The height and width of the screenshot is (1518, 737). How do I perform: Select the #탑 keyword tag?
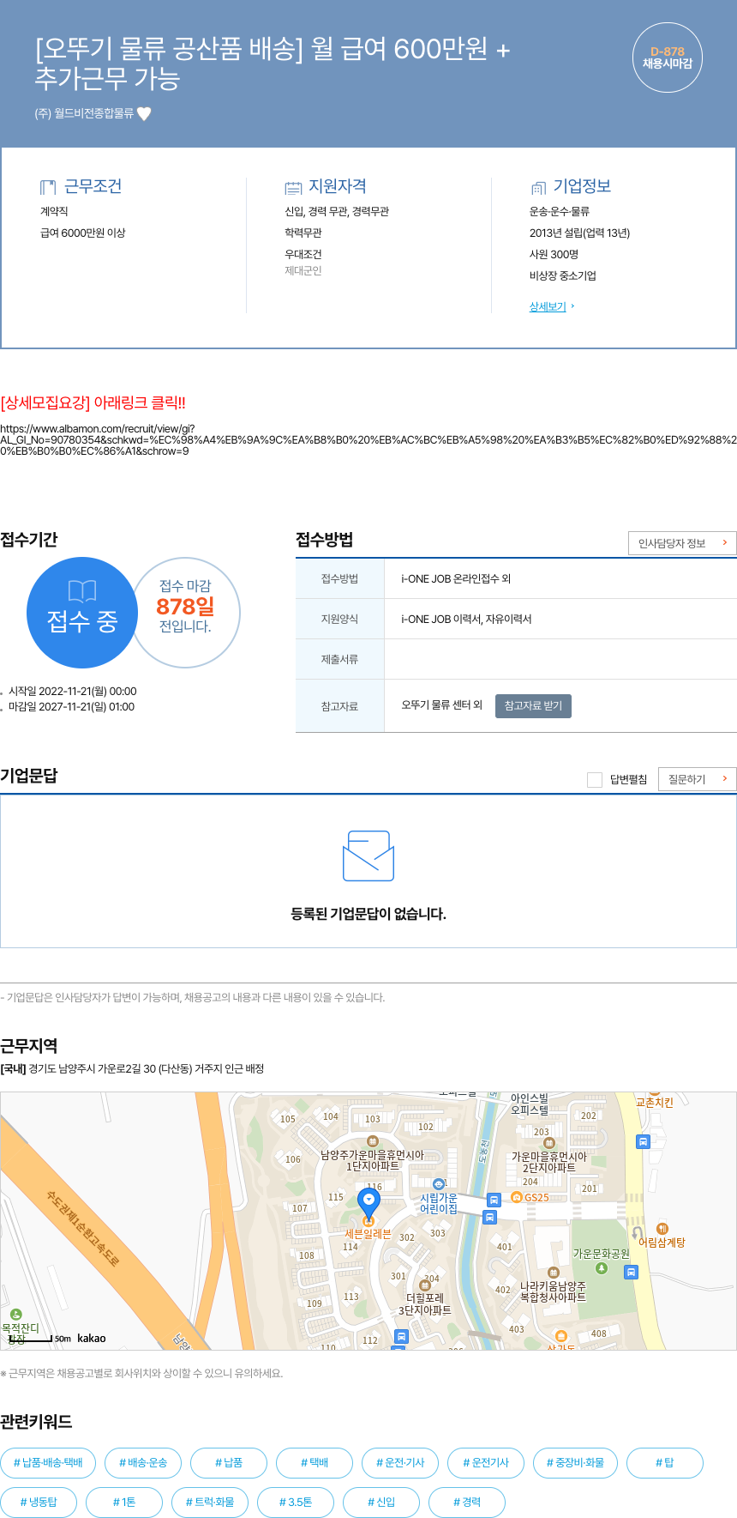665,1462
